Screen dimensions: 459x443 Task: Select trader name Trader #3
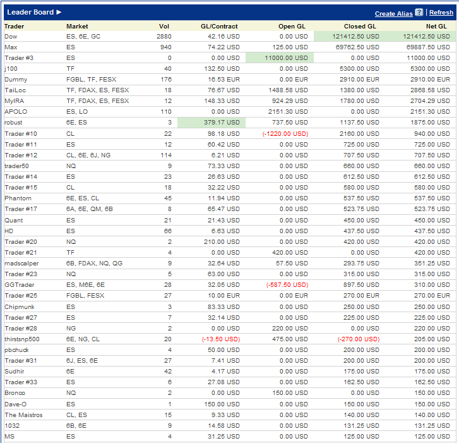tap(19, 58)
